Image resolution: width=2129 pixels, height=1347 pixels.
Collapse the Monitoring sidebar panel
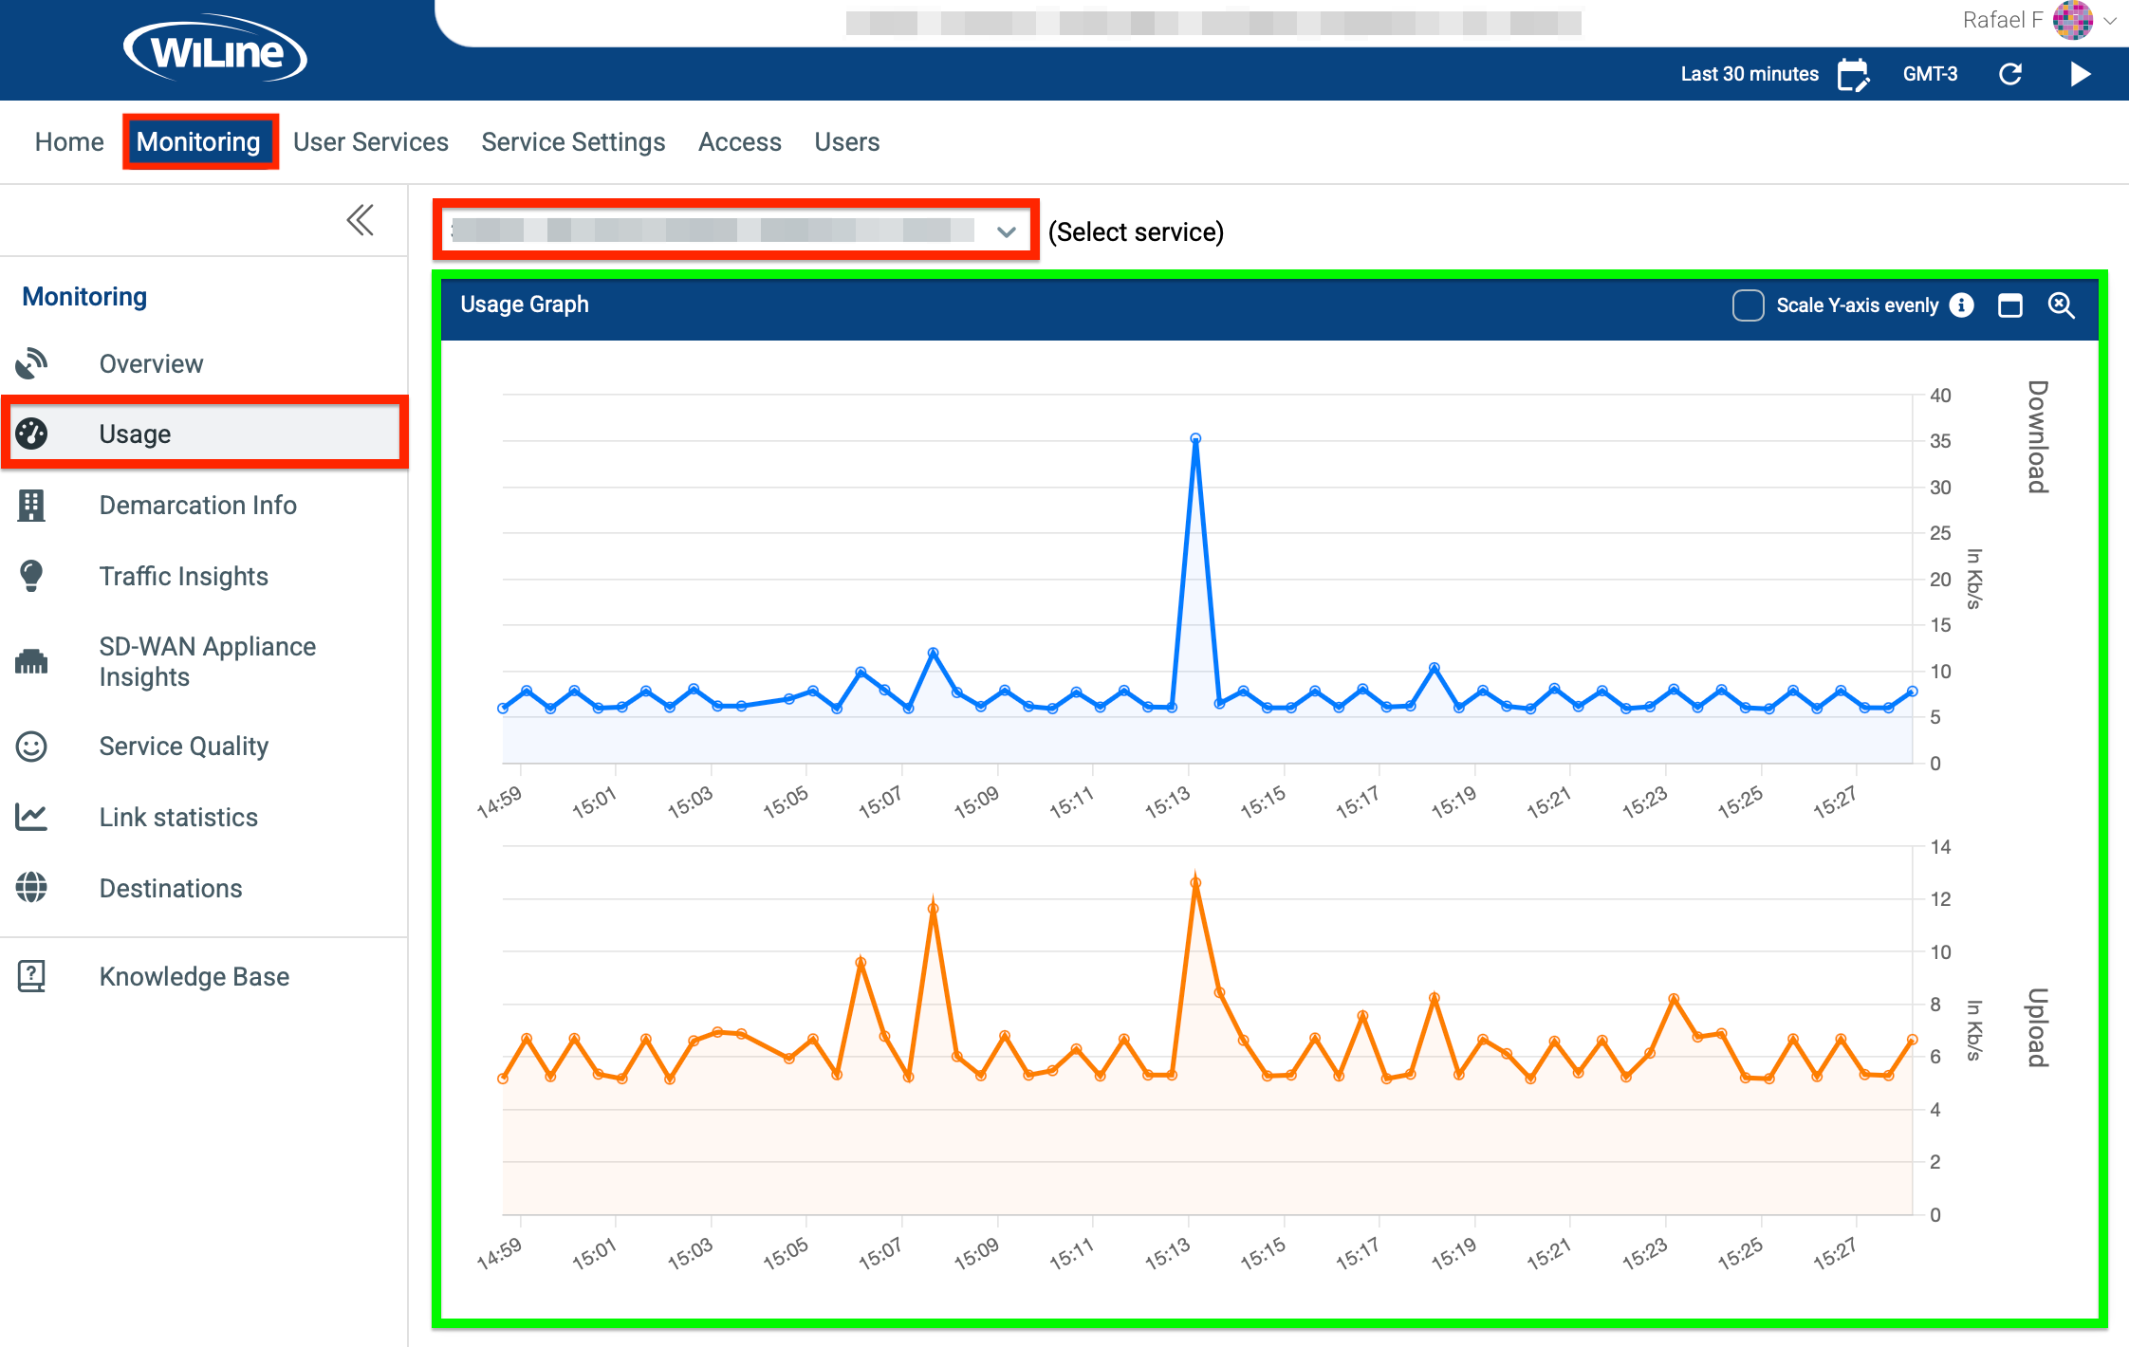pos(360,219)
